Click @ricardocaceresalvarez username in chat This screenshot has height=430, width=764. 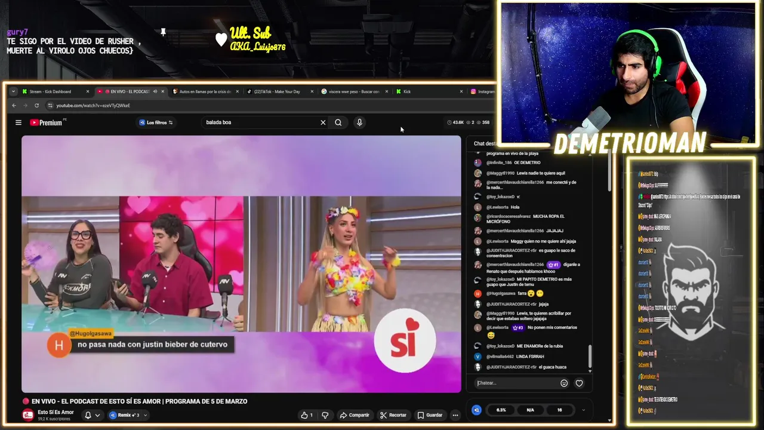click(508, 216)
